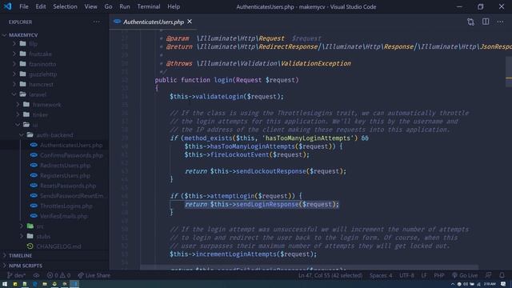Change file encoding UTF-8

(407, 275)
